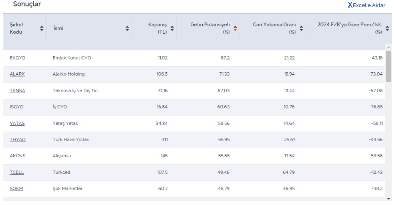
Task: Select Emlak Konut GYO name cell
Action: click(x=72, y=58)
